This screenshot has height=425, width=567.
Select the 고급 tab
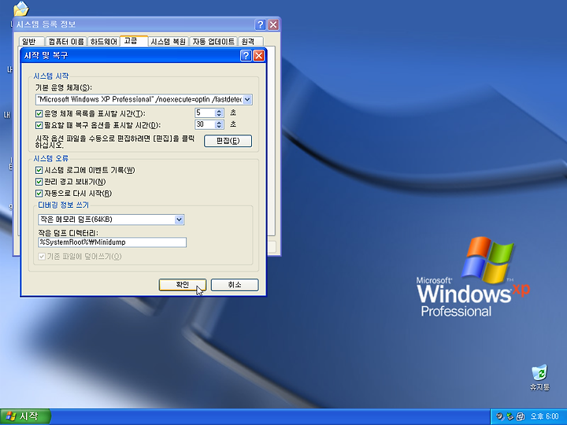pyautogui.click(x=133, y=41)
